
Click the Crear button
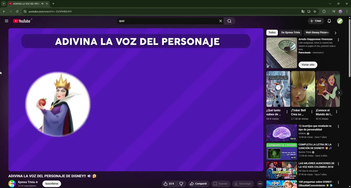point(316,21)
